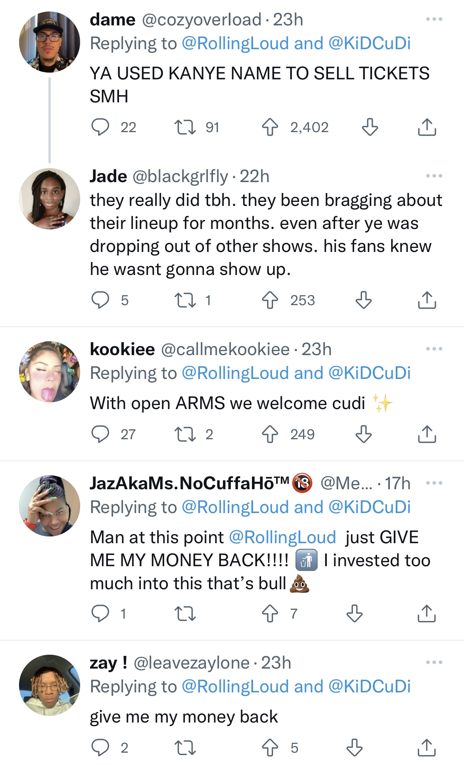Reply to kookiee's welcome cudi tweet
Screen dimensions: 464x765
pyautogui.click(x=100, y=434)
